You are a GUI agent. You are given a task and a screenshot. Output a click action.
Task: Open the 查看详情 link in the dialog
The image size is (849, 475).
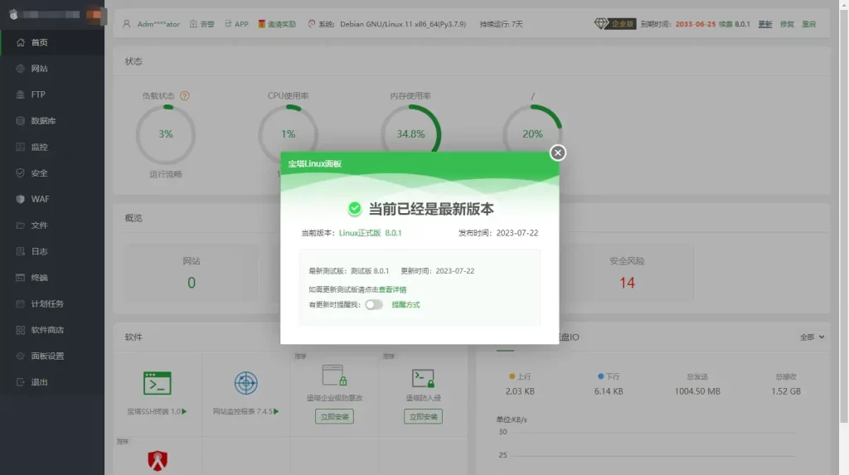392,290
